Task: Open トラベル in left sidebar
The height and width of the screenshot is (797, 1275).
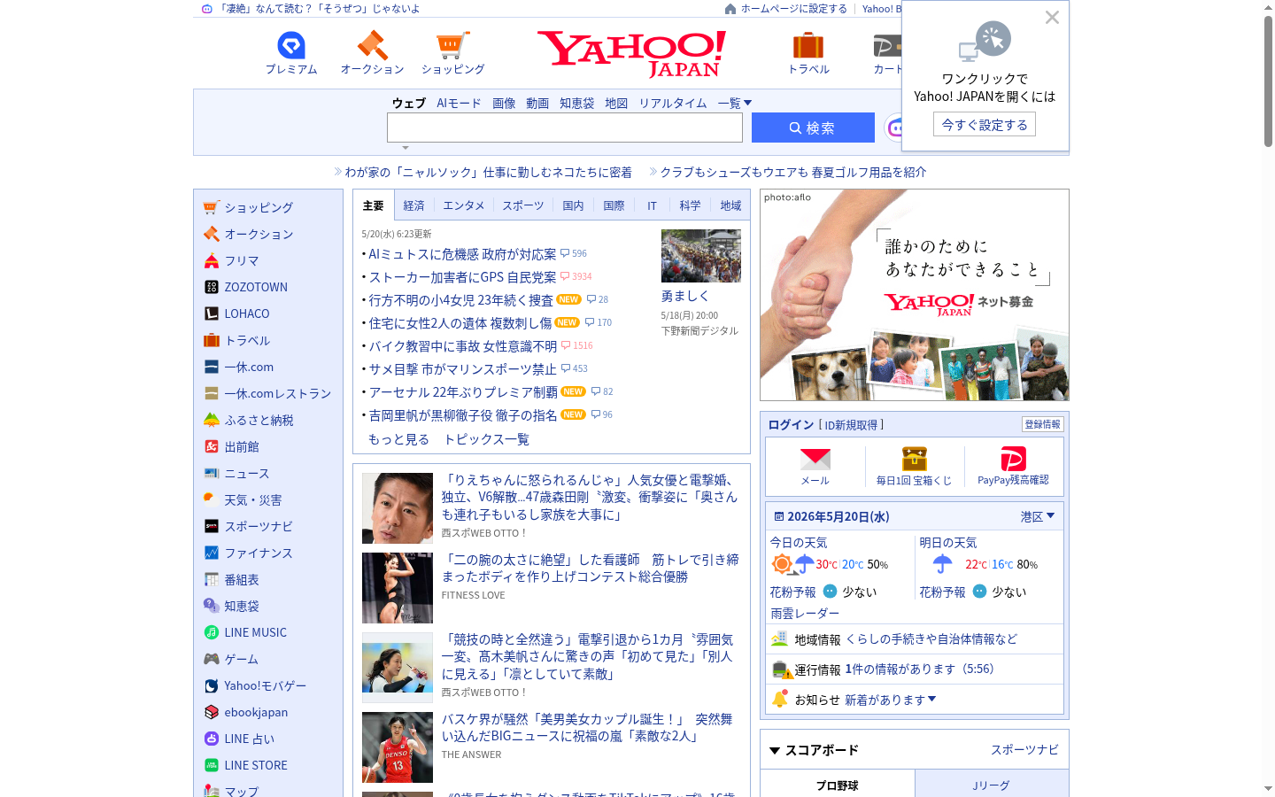Action: pos(247,340)
